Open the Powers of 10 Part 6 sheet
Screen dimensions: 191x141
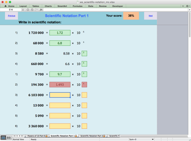[37, 136]
